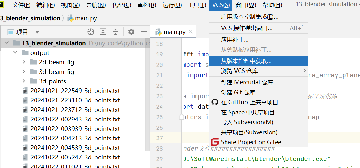The width and height of the screenshot is (360, 168).
Task: Click the blender.exe path string on line 29
Action: [257, 159]
